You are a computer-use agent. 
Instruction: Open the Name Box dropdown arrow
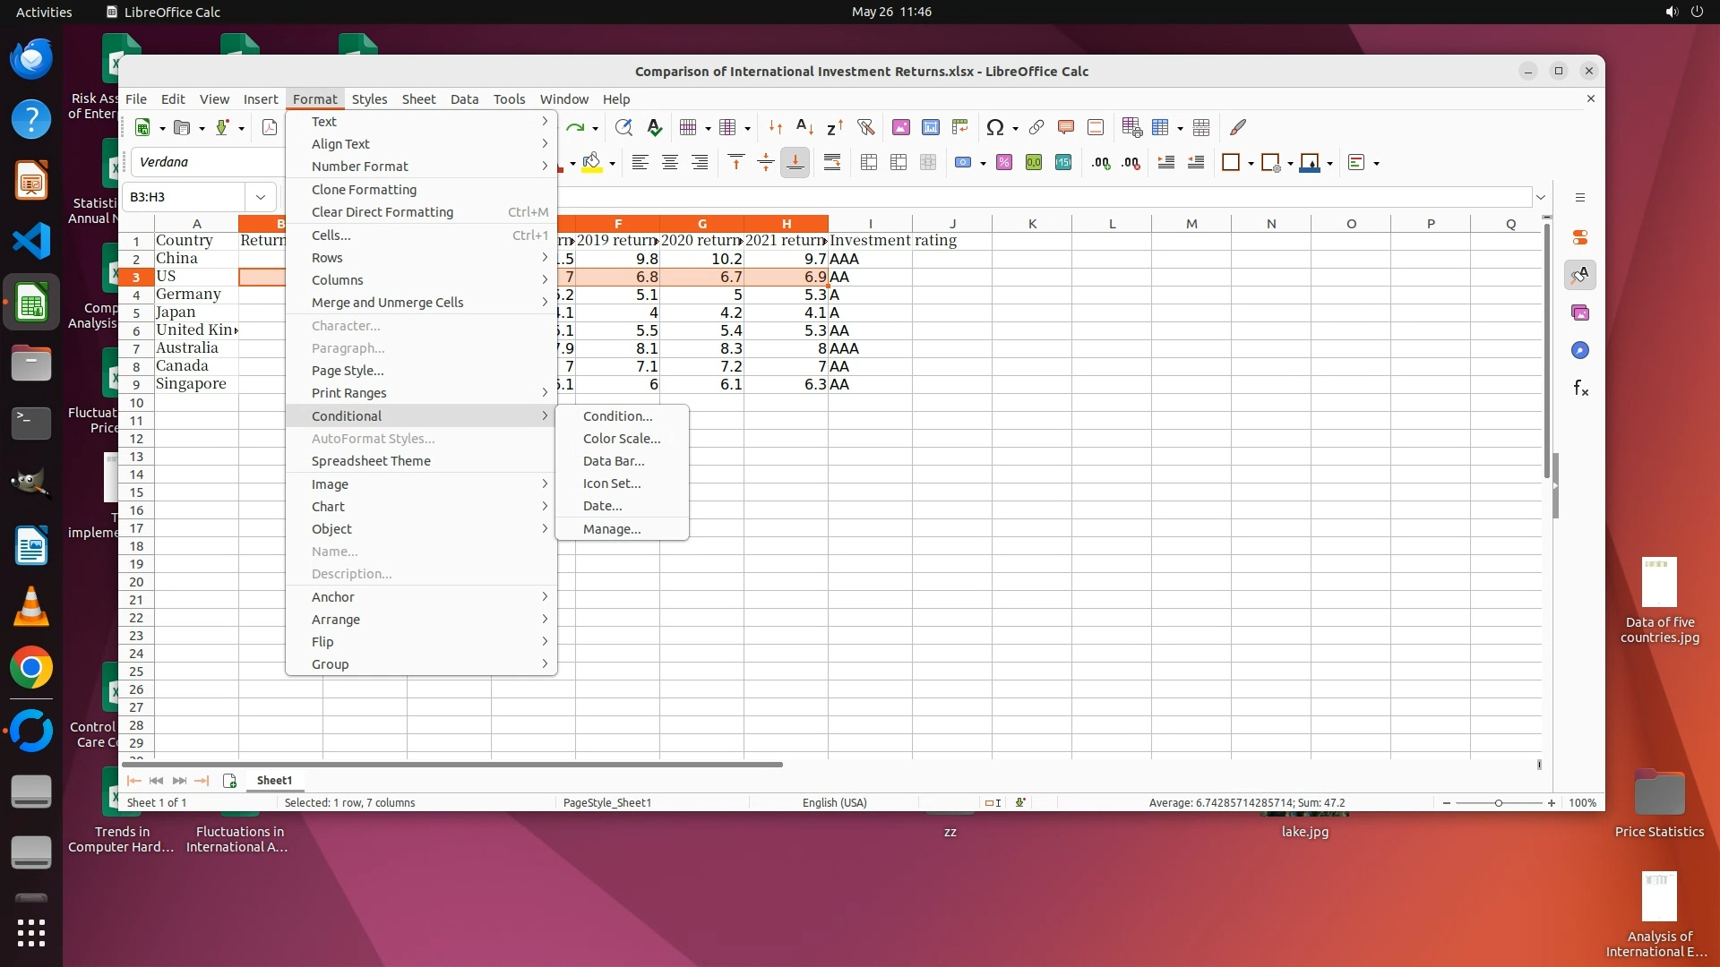pyautogui.click(x=261, y=197)
